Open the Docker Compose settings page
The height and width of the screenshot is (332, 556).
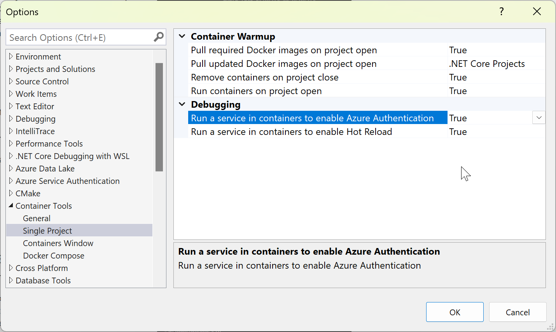click(x=54, y=255)
